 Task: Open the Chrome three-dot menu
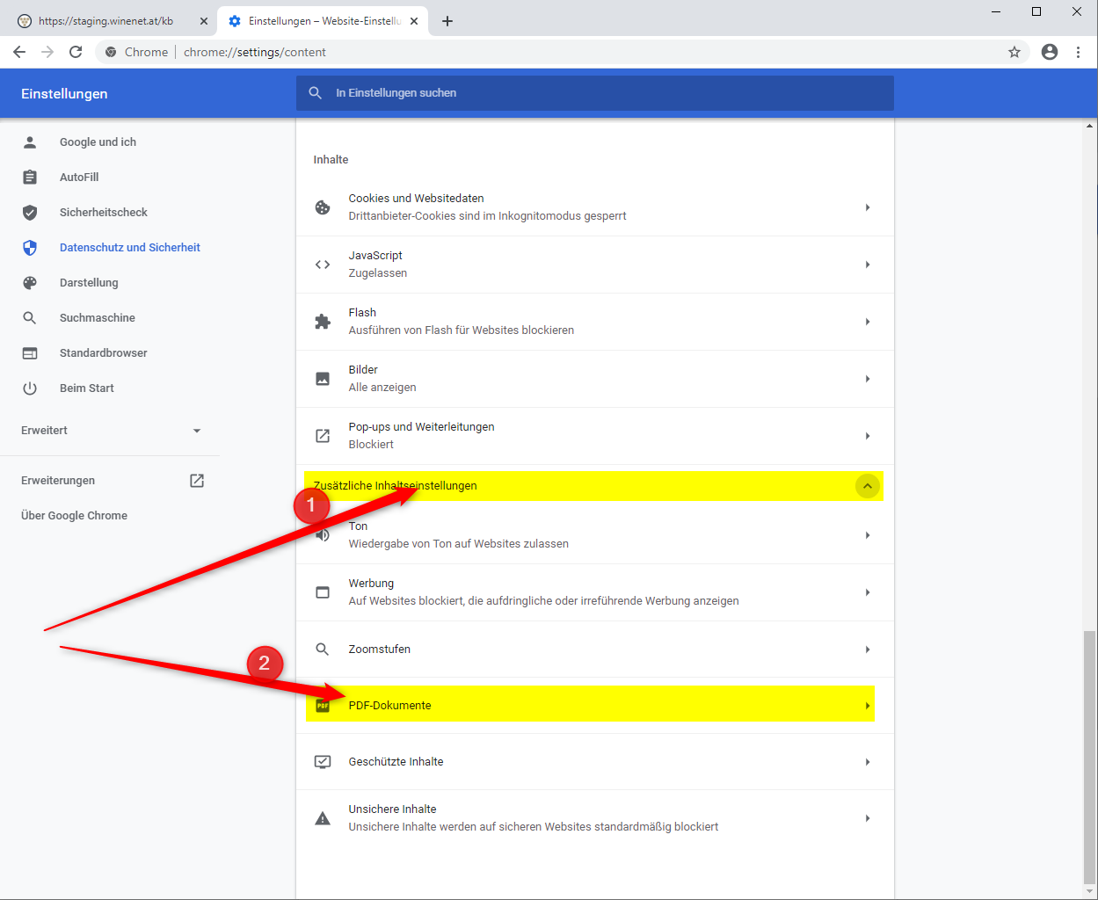(x=1078, y=52)
